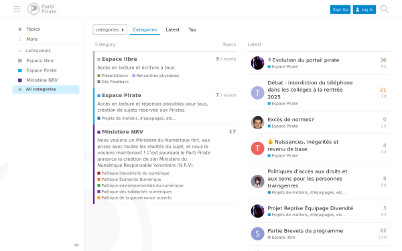Open the Présentations subcategory

point(113,76)
